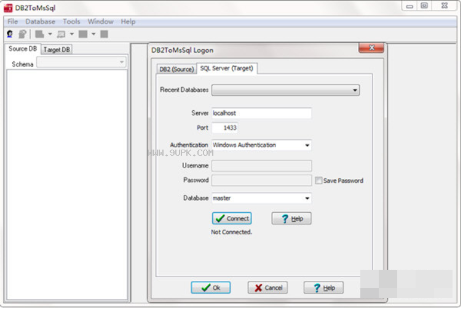Open the Help menu in menu bar
Image resolution: width=463 pixels, height=309 pixels.
click(128, 21)
